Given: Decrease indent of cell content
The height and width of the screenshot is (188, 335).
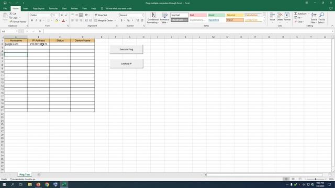Looking at the screenshot, I should tap(86, 20).
